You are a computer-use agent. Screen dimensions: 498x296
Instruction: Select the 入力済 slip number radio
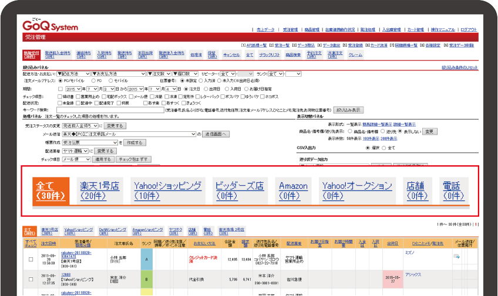click(x=201, y=81)
